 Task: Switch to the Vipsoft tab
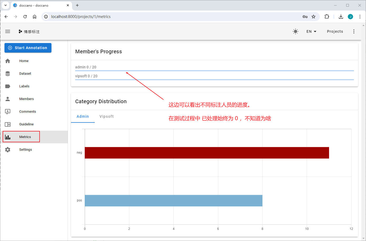(x=107, y=116)
